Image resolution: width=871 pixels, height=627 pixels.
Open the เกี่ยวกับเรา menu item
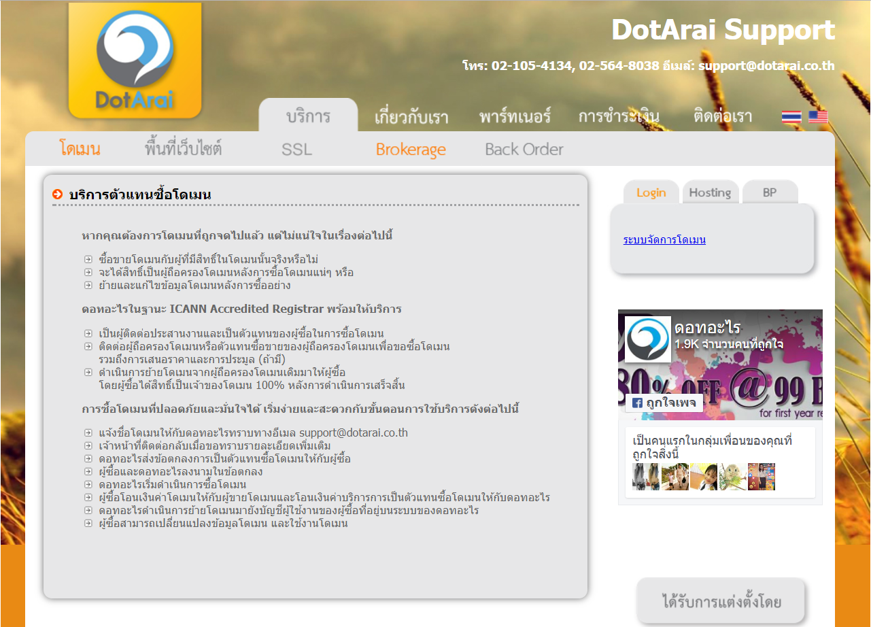tap(411, 117)
